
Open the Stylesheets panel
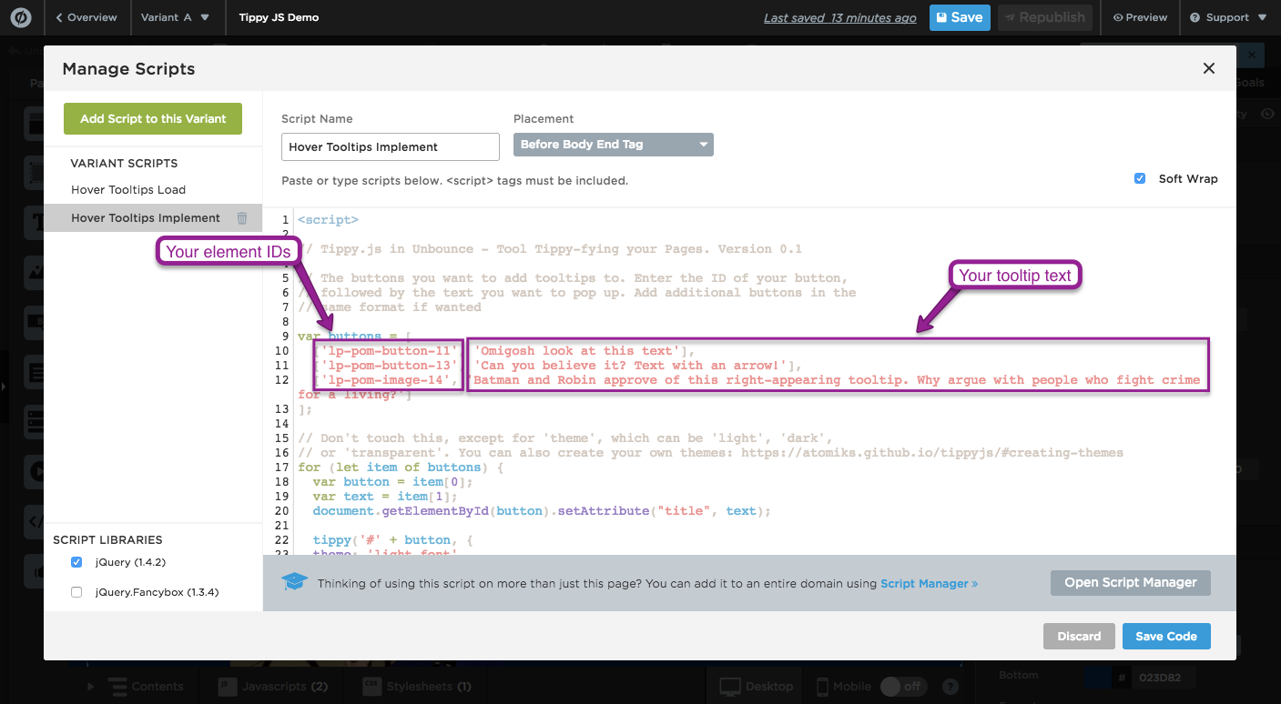pyautogui.click(x=418, y=686)
